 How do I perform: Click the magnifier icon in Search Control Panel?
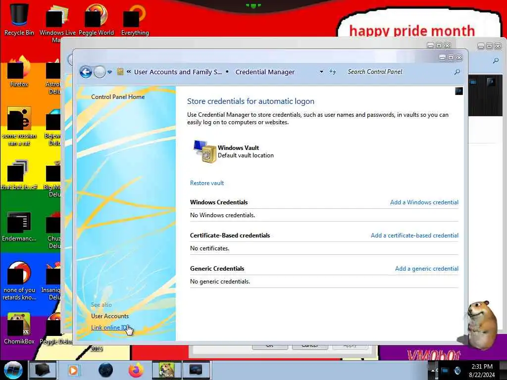[457, 72]
